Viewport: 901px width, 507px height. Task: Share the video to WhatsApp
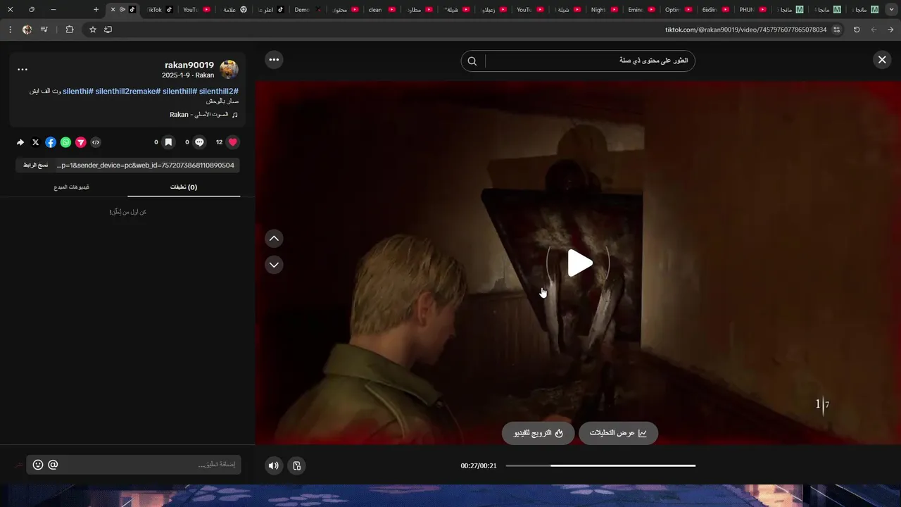click(x=65, y=142)
